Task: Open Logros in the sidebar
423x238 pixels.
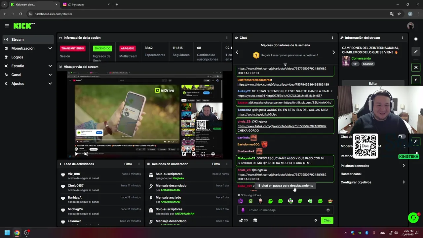Action: (28, 57)
